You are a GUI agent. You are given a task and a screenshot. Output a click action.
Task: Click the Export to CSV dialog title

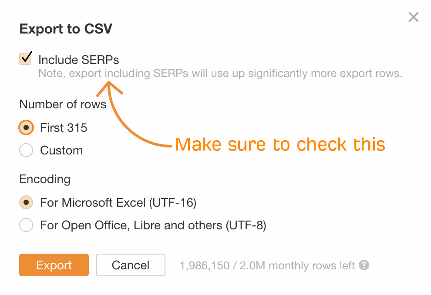click(65, 29)
